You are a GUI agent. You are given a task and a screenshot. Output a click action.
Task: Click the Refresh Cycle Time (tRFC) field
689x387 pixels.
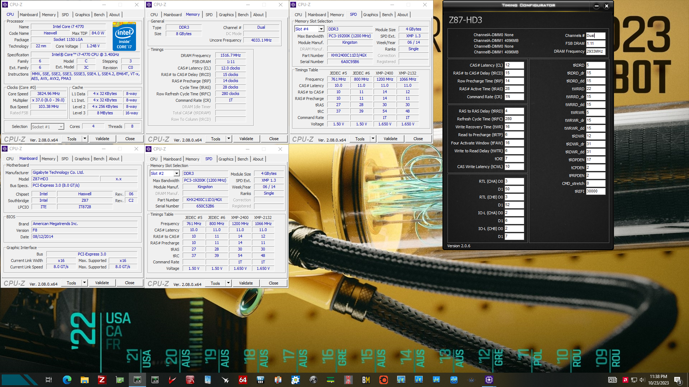(514, 119)
